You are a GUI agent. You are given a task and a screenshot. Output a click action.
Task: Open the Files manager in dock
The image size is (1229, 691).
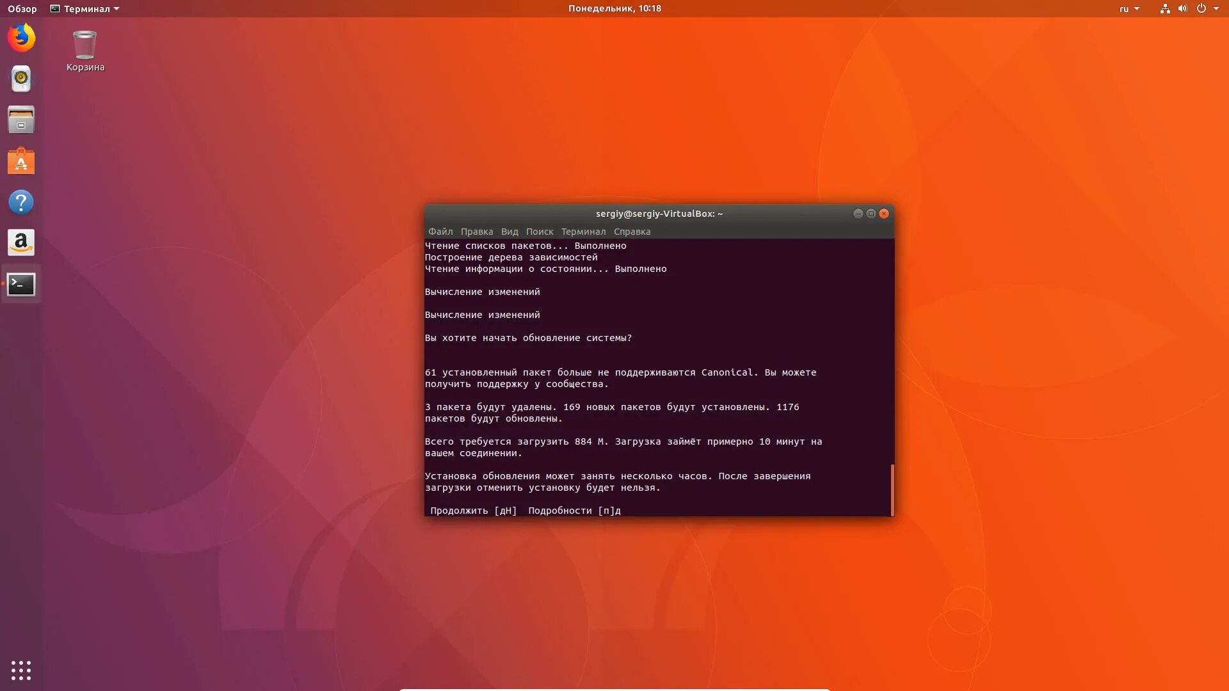tap(21, 120)
